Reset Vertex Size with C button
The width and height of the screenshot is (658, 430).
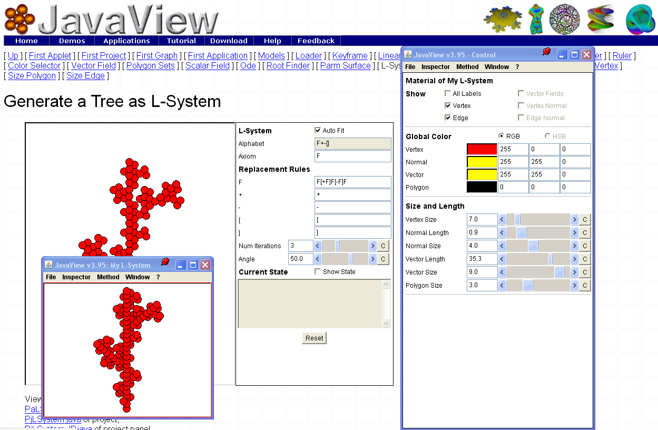[x=585, y=220]
